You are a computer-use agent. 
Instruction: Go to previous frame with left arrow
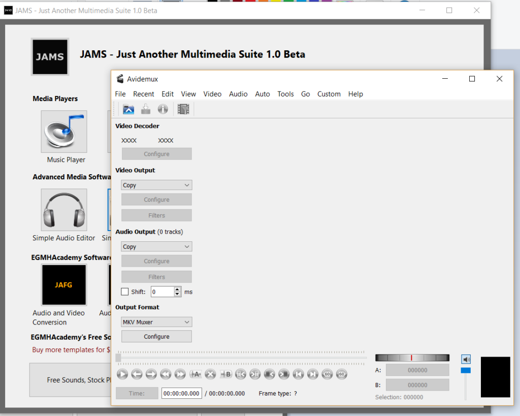click(x=137, y=374)
